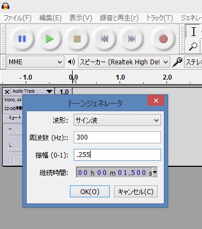The height and width of the screenshot is (229, 202).
Task: Open the ステレオ recording channels dropdown
Action: pos(193,62)
